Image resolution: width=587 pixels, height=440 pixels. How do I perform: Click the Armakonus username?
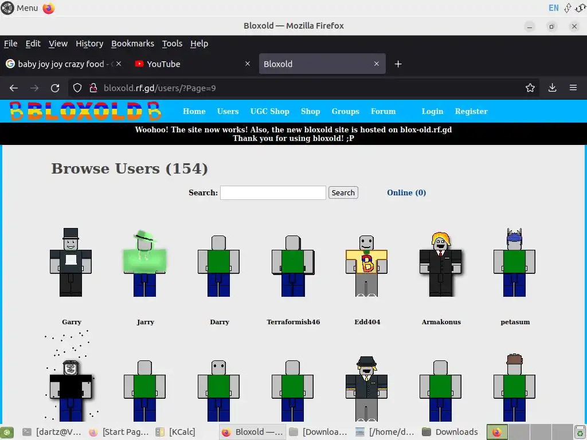coord(441,322)
